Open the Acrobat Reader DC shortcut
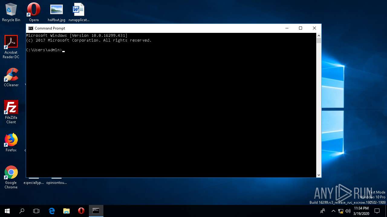387x217 pixels. coord(11,47)
